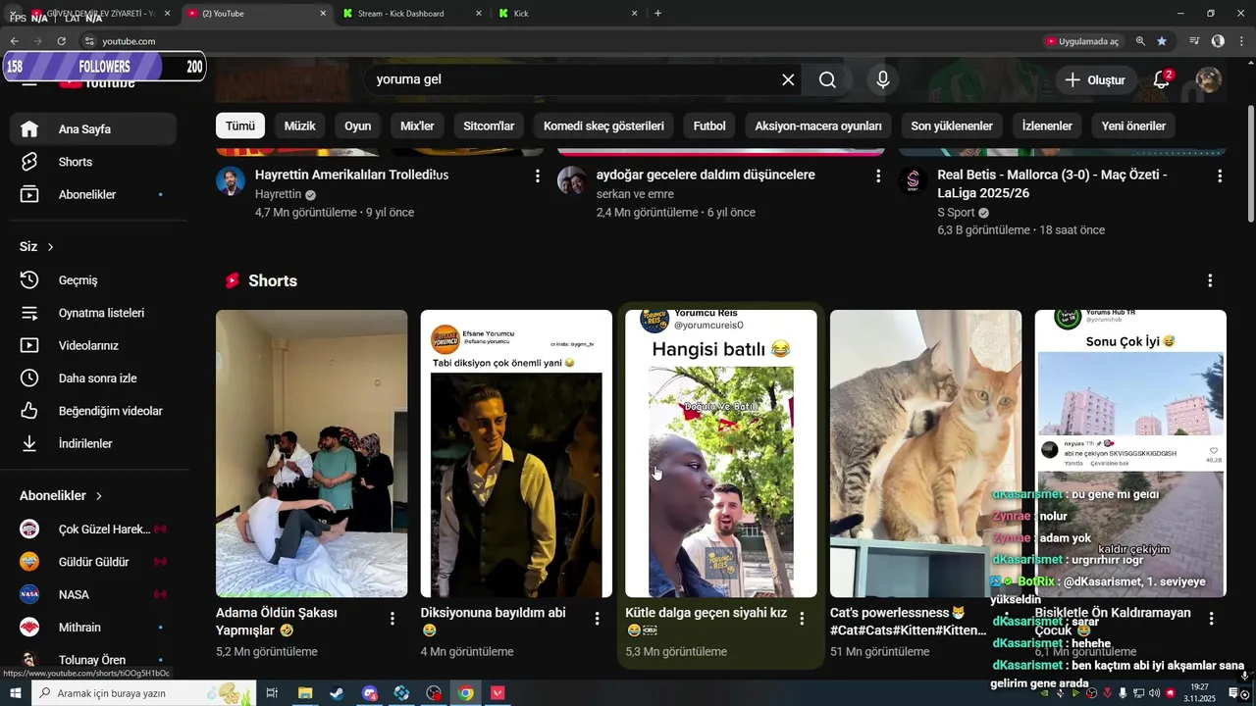Open options for Kütle dalga geçen short

click(802, 619)
